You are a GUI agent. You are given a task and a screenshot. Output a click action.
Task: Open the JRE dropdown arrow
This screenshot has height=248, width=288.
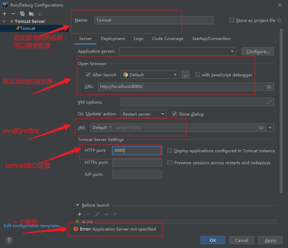tap(270, 128)
